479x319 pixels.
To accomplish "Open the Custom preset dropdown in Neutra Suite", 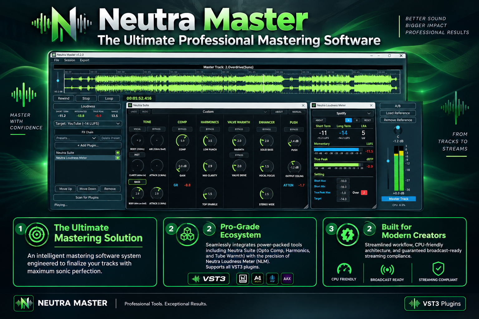I will point(210,112).
